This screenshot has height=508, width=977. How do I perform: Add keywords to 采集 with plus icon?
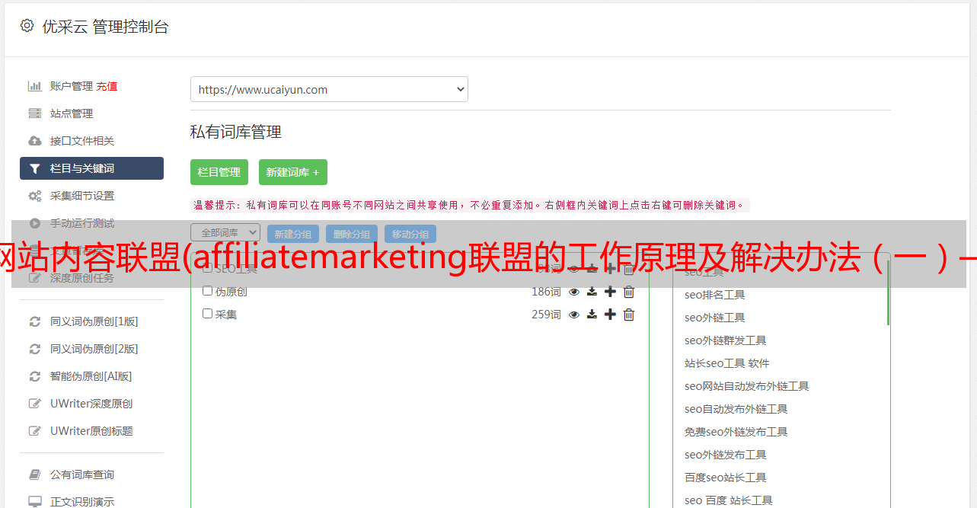610,315
